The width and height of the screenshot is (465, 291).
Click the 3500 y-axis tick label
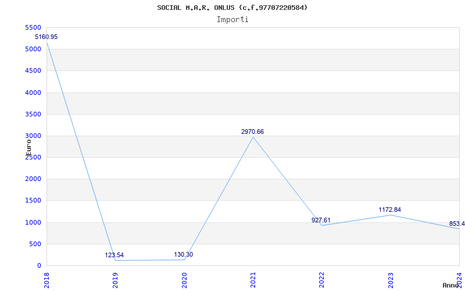click(x=34, y=114)
